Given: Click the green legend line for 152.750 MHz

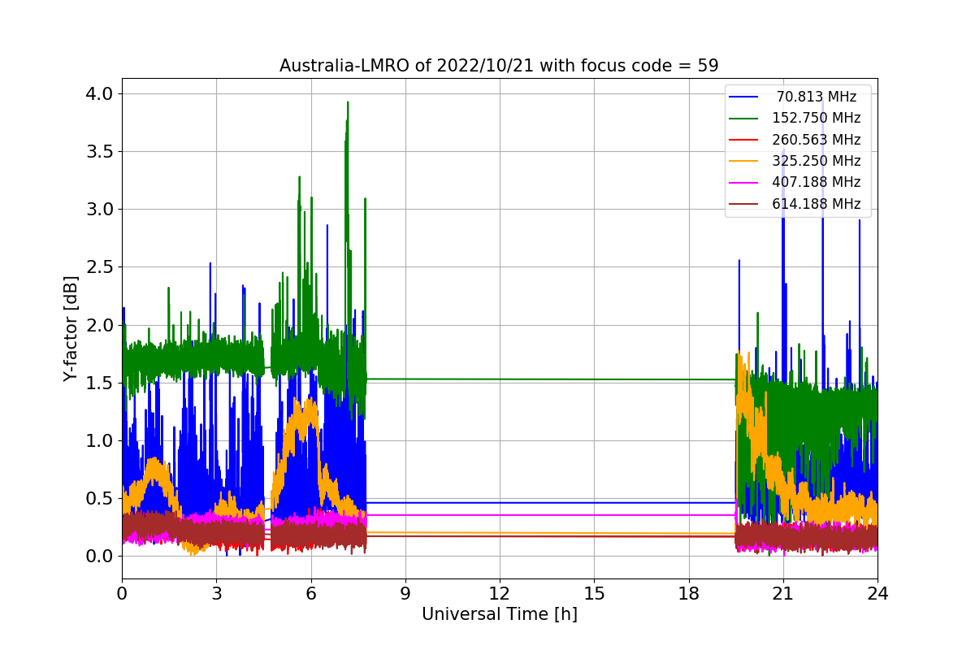Looking at the screenshot, I should click(x=744, y=119).
